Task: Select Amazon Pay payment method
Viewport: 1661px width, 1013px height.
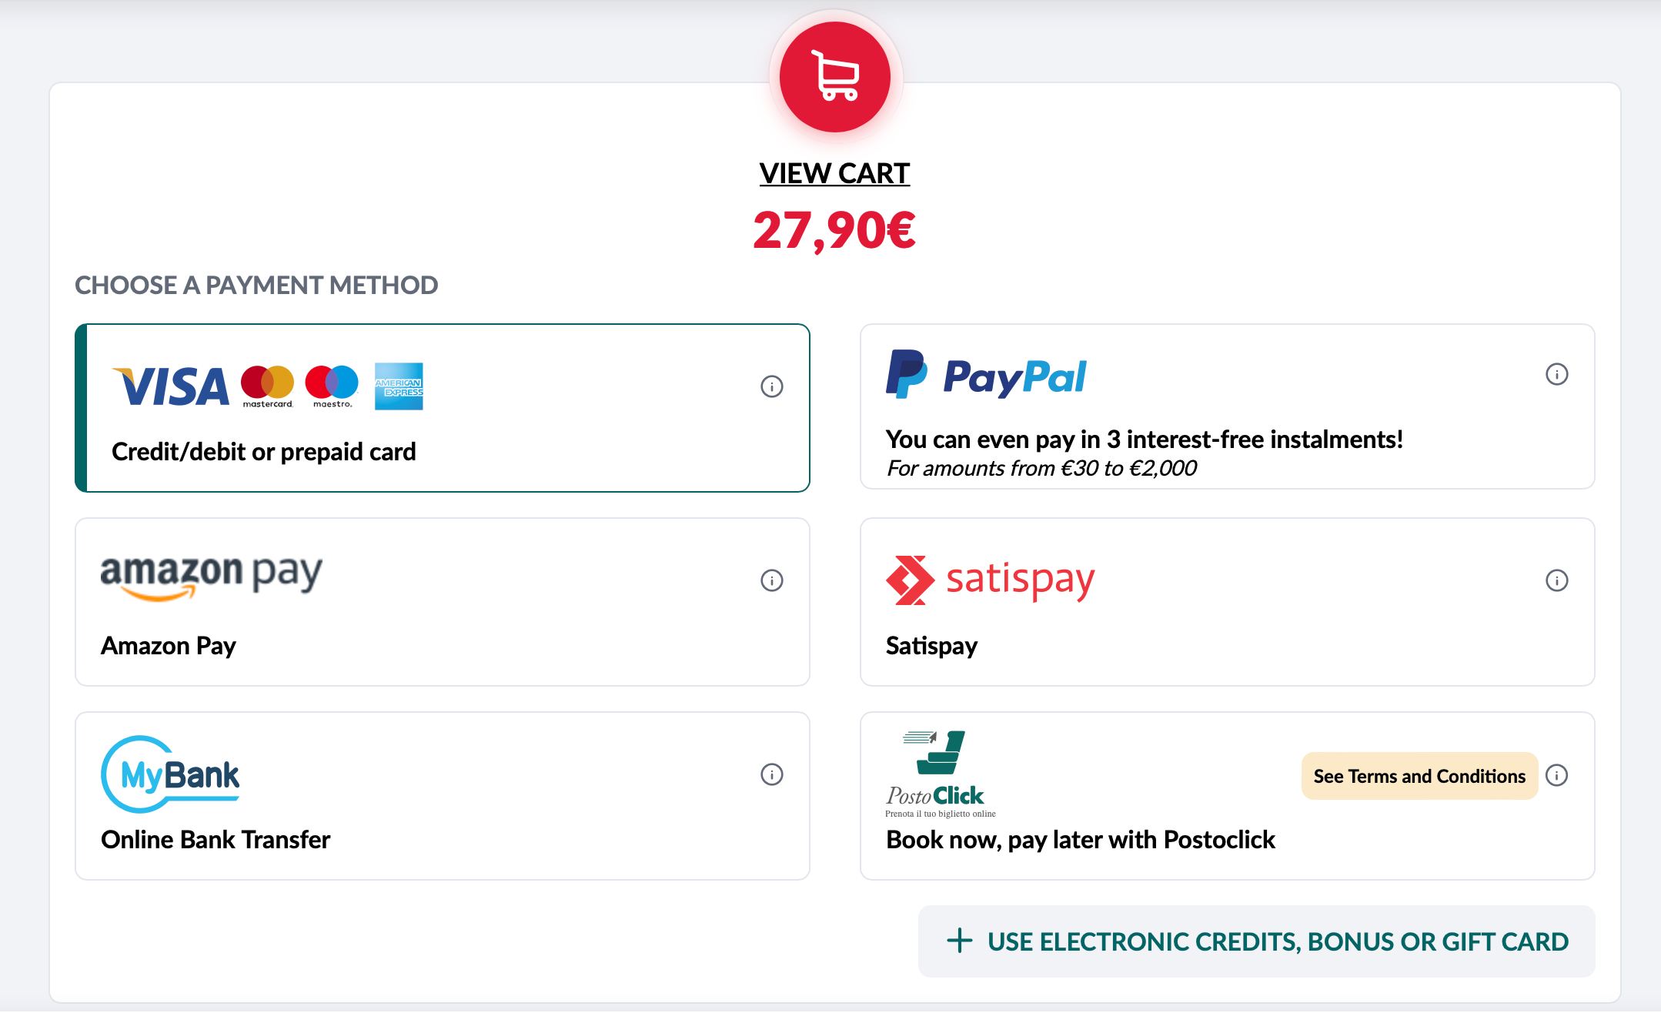Action: point(443,602)
